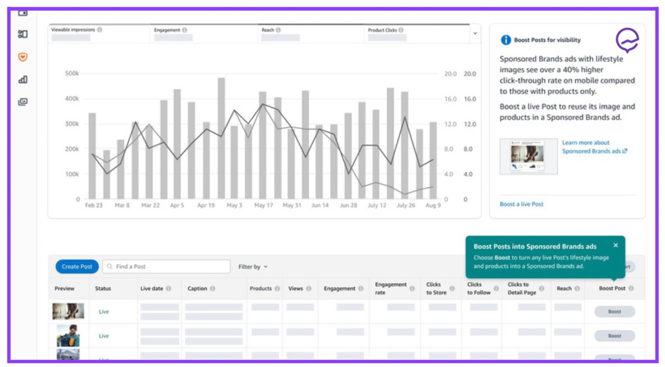Viewport: 665px width, 367px height.
Task: Click the Create Post button
Action: (x=76, y=267)
